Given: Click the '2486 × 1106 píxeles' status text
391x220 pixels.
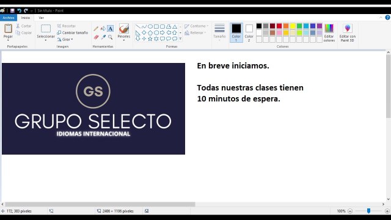Looking at the screenshot, I should pyautogui.click(x=118, y=211).
